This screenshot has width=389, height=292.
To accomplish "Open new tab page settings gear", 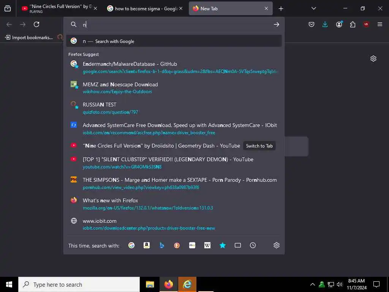I will tap(373, 59).
